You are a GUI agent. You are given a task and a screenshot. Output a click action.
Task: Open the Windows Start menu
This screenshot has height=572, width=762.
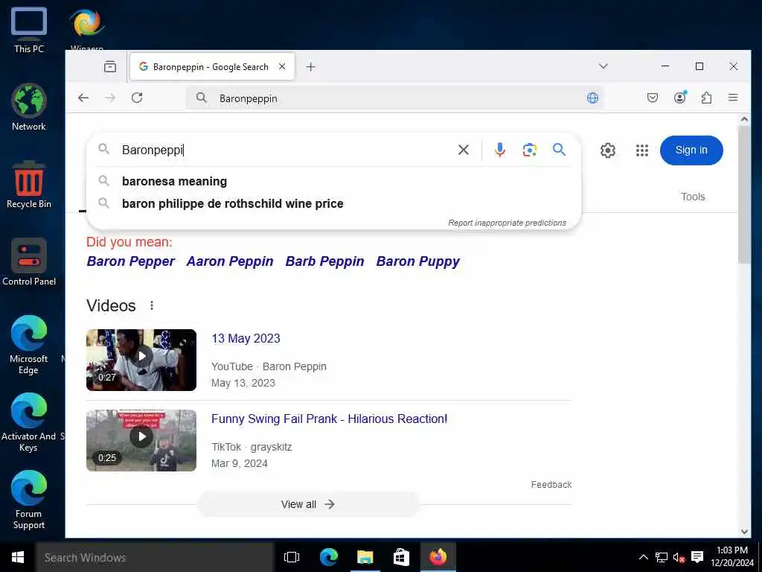tap(18, 557)
